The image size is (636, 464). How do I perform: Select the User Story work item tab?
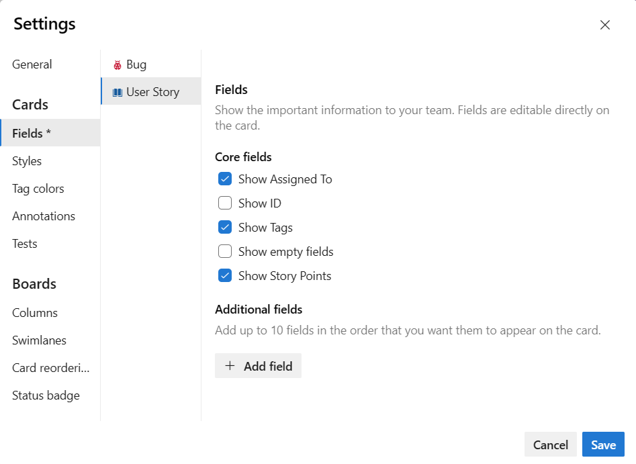152,92
